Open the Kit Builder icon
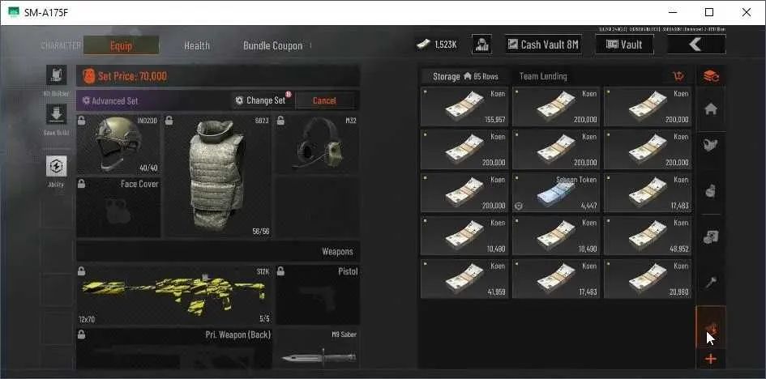The width and height of the screenshot is (766, 379). (x=56, y=75)
